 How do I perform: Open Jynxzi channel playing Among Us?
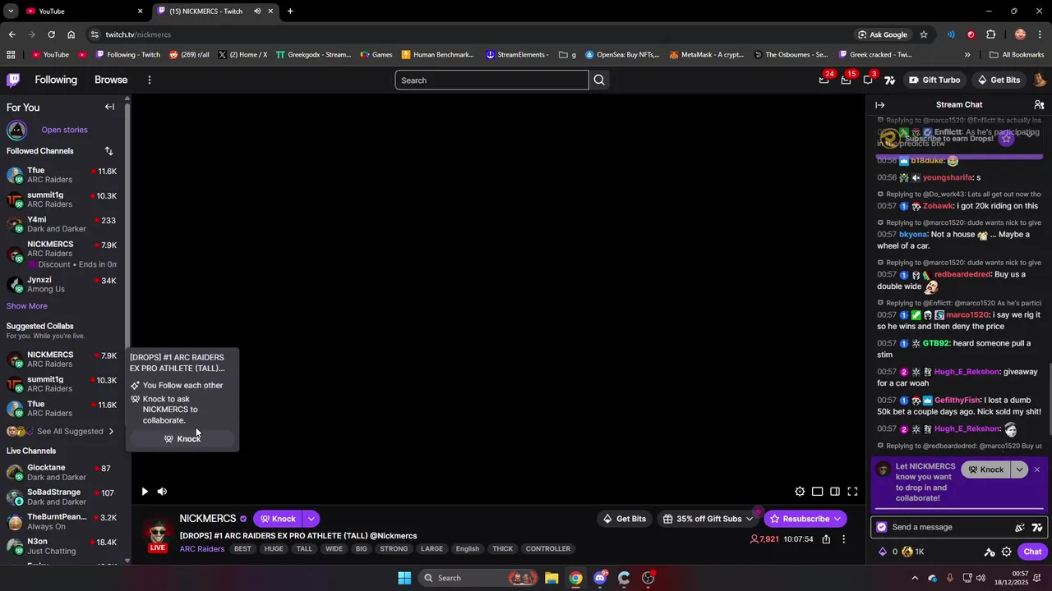point(62,285)
